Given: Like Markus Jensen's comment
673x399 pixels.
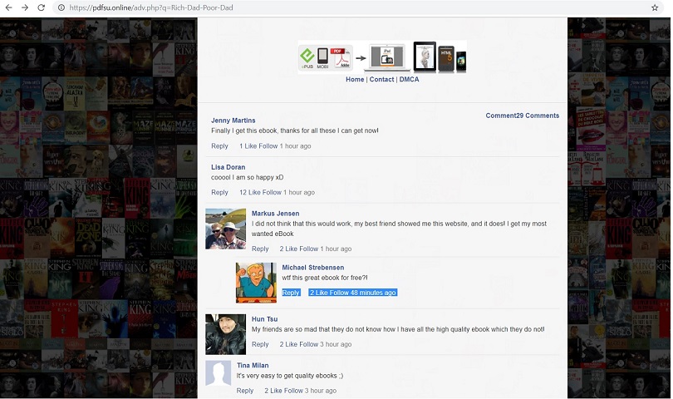Looking at the screenshot, I should click(291, 249).
